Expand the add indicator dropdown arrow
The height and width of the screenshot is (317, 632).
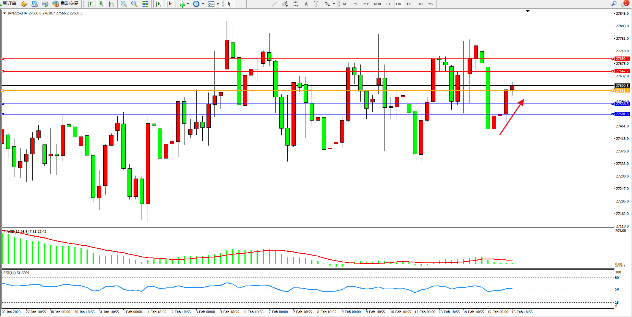pos(188,4)
